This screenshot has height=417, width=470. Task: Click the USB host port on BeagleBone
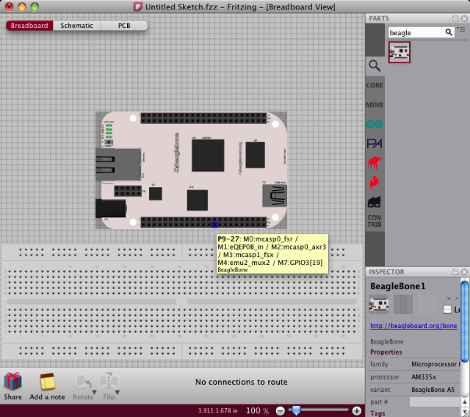275,196
